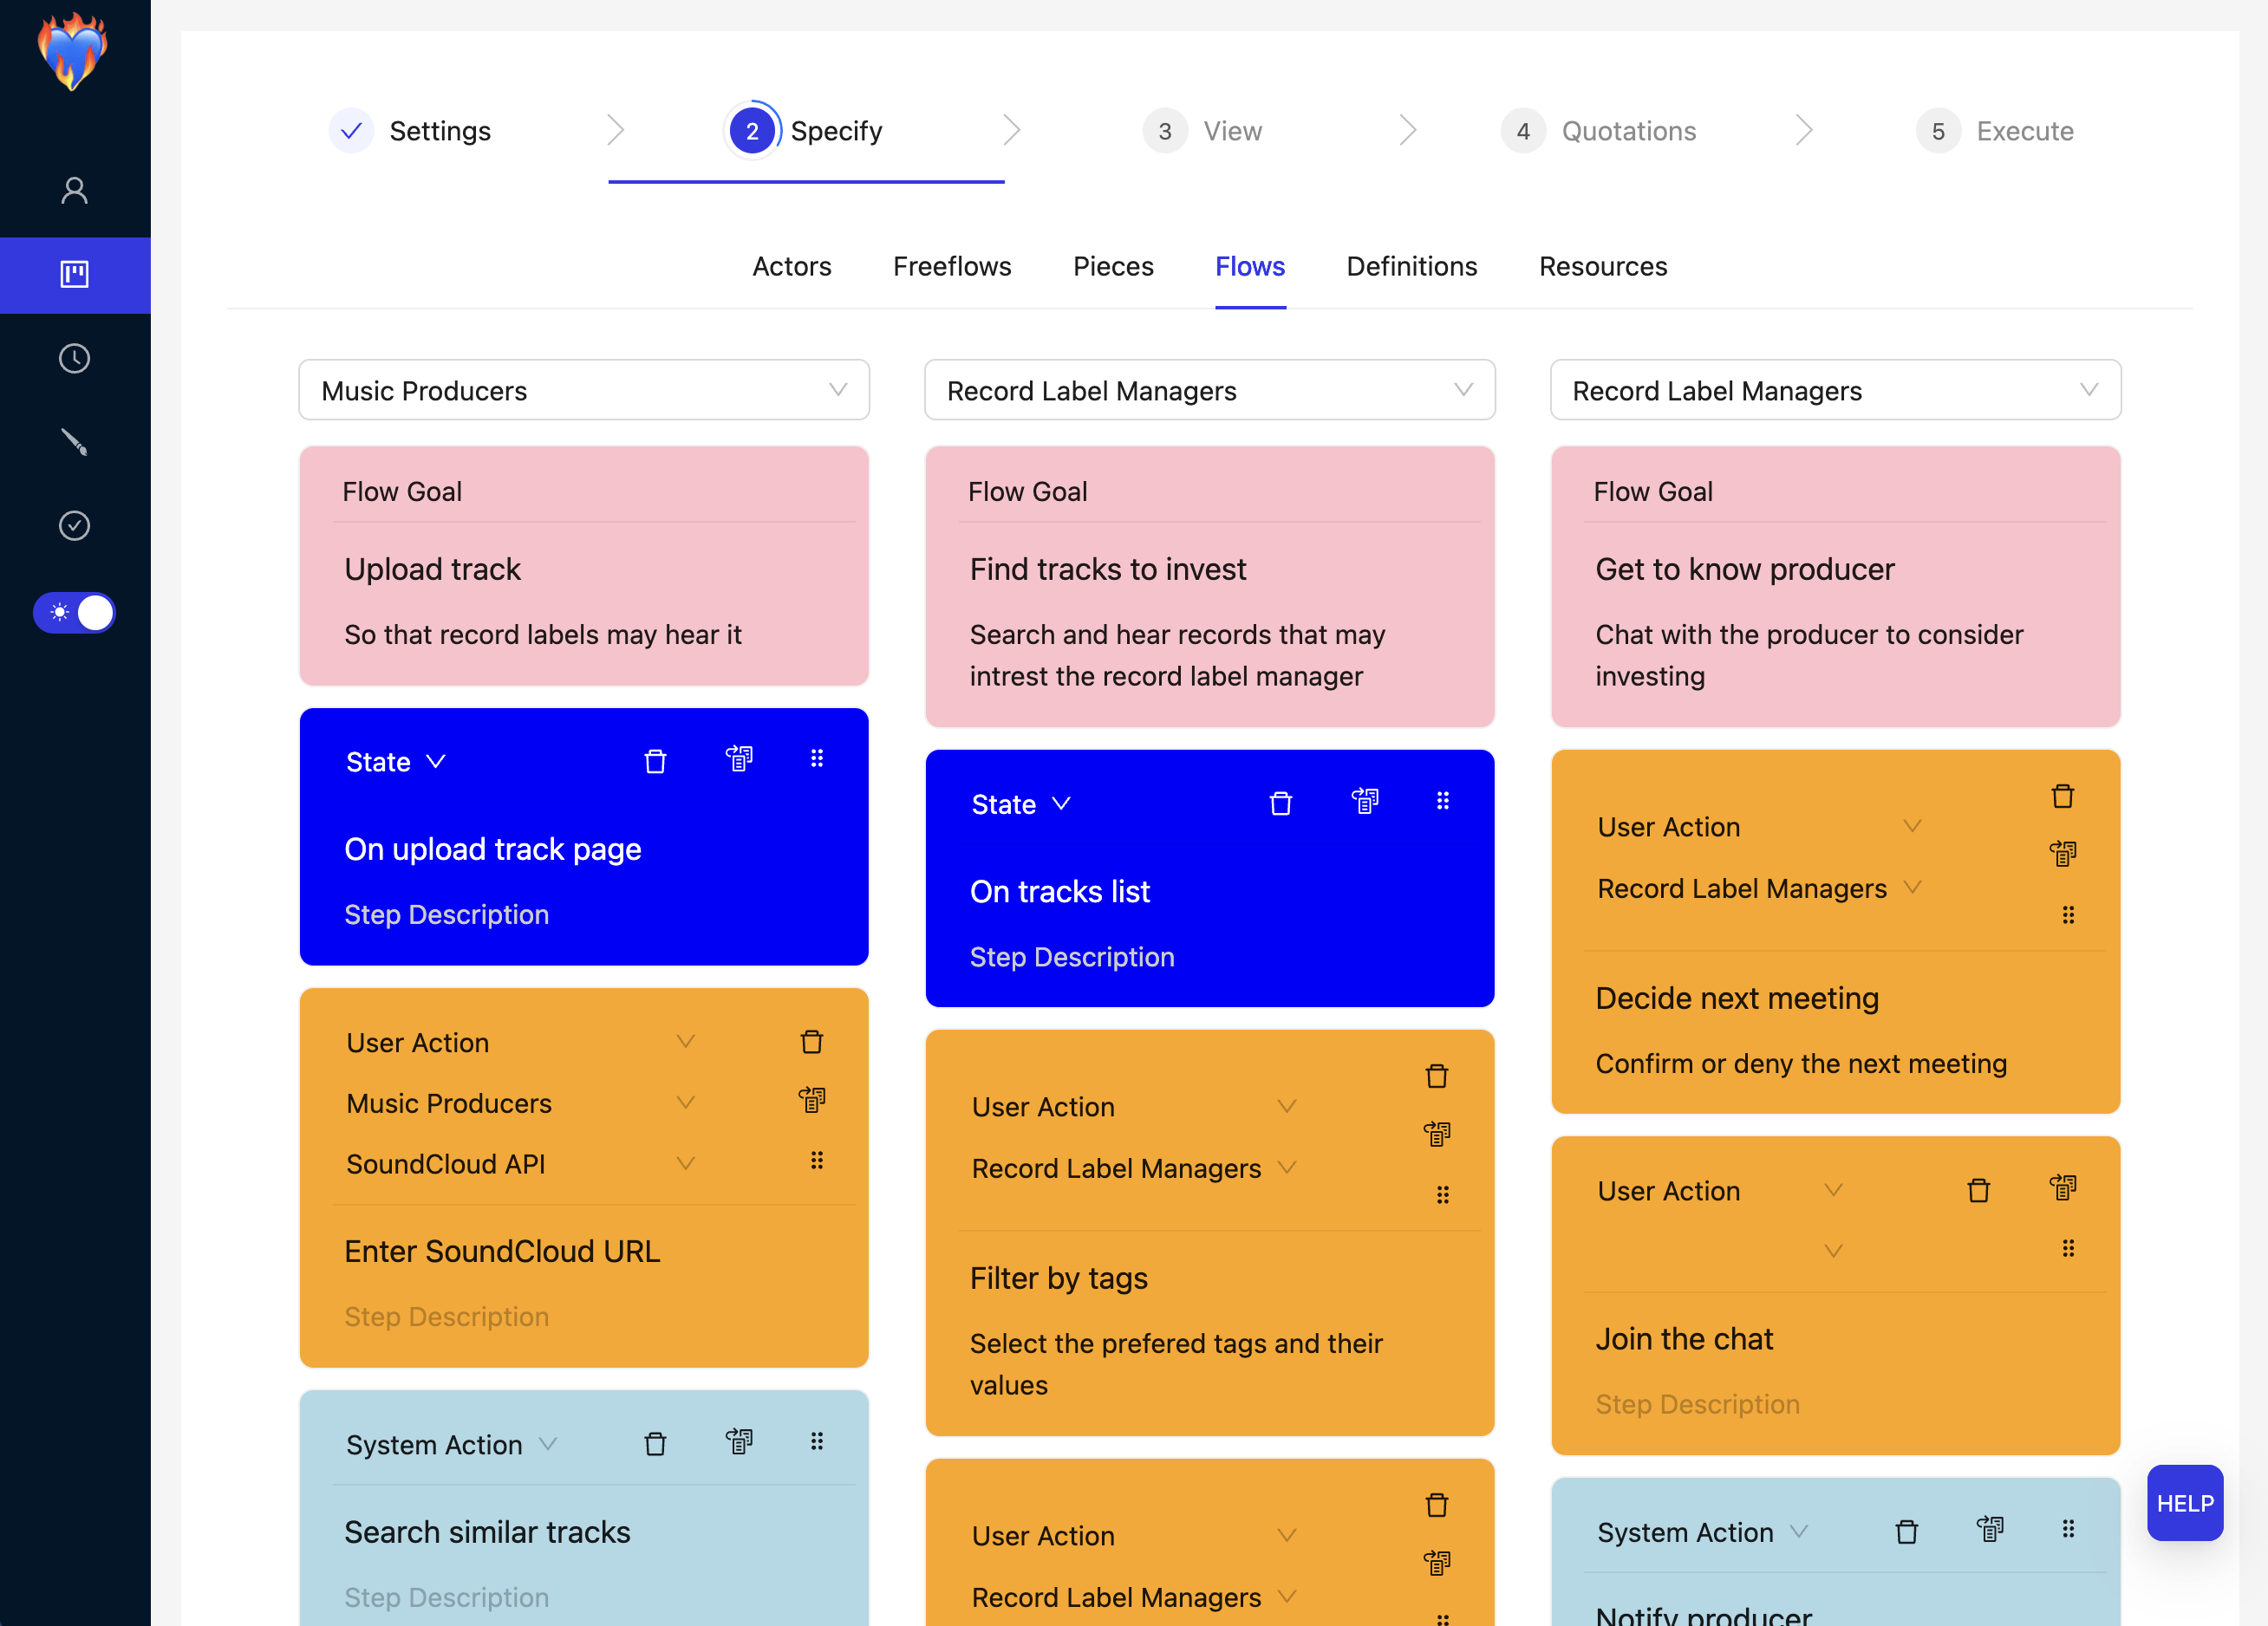Open the checkmark circle sidebar icon

[x=74, y=525]
